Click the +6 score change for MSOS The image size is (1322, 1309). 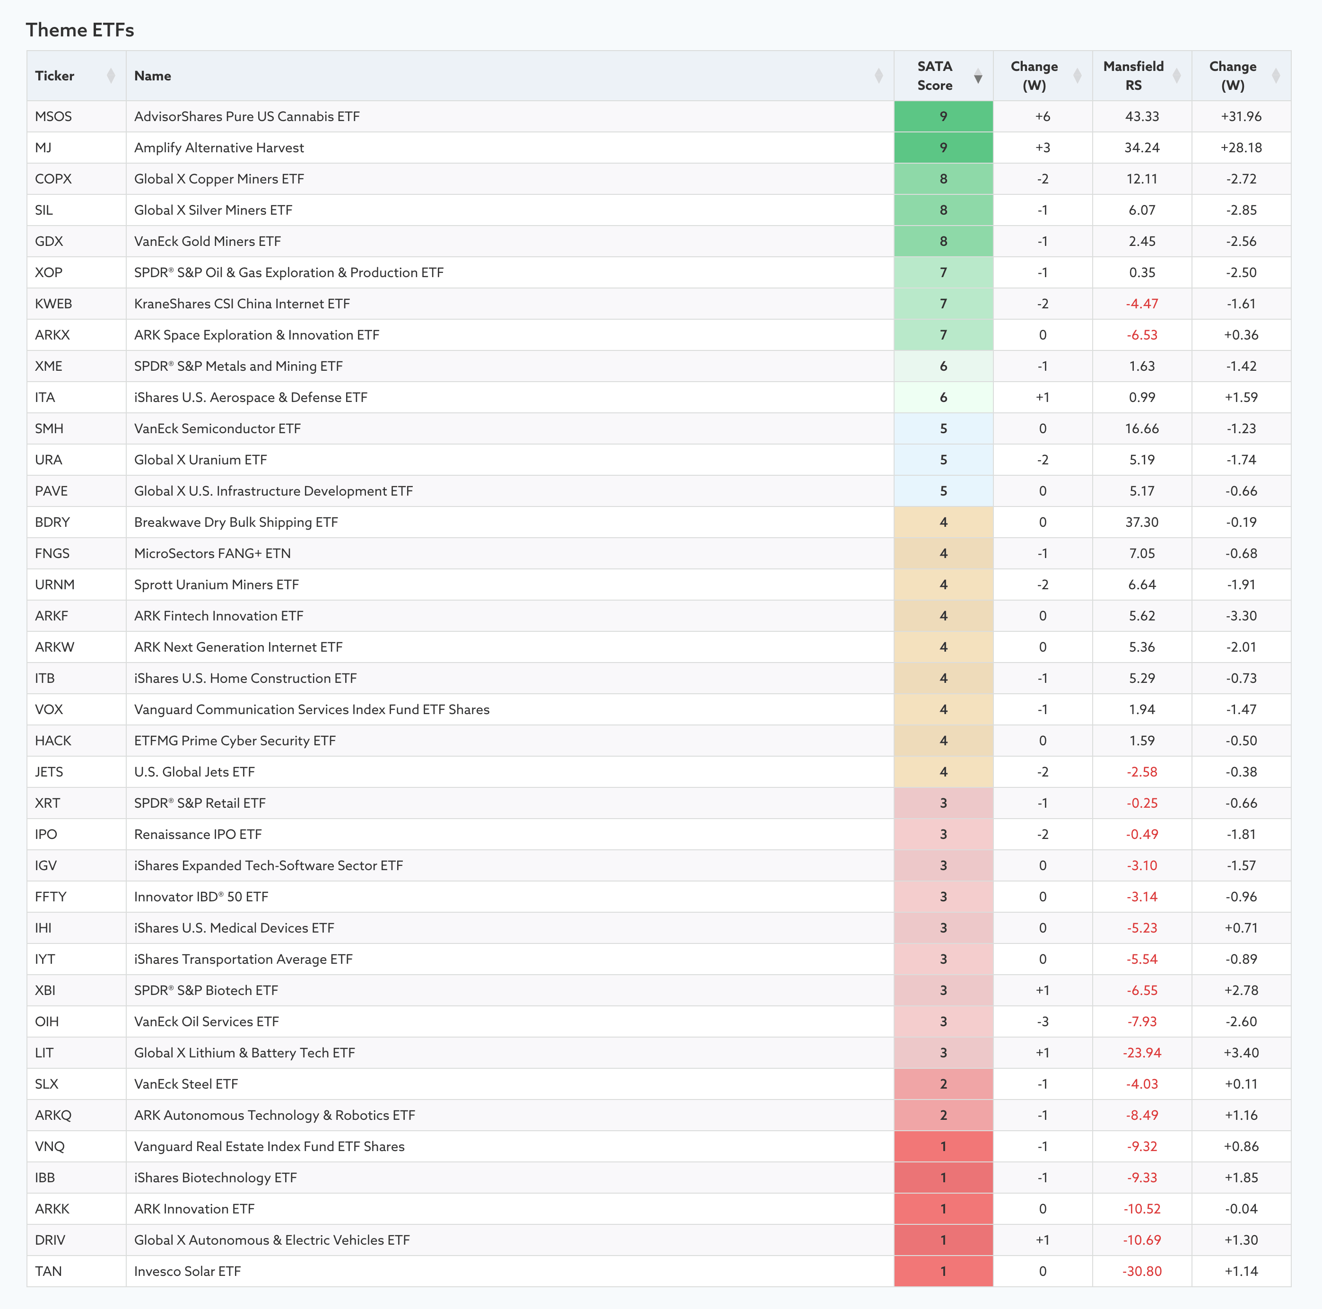click(1043, 116)
